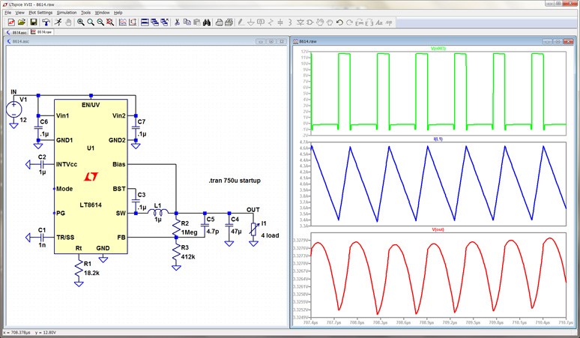Image resolution: width=580 pixels, height=338 pixels.
Task: Switch to the 8614.asc tab
Action: pos(16,33)
